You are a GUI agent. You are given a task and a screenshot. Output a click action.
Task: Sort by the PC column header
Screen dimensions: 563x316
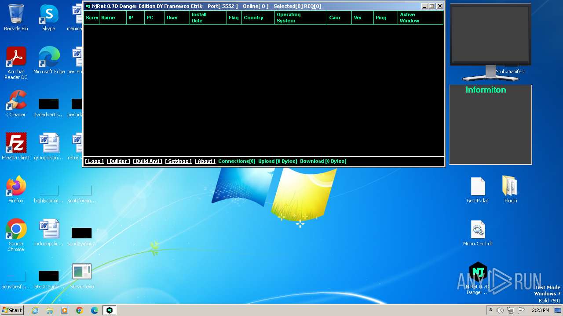pyautogui.click(x=154, y=18)
